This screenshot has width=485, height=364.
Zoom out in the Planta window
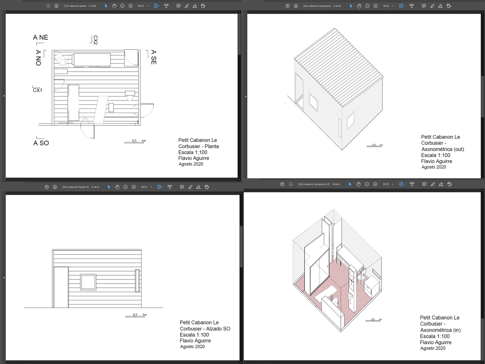point(122,6)
